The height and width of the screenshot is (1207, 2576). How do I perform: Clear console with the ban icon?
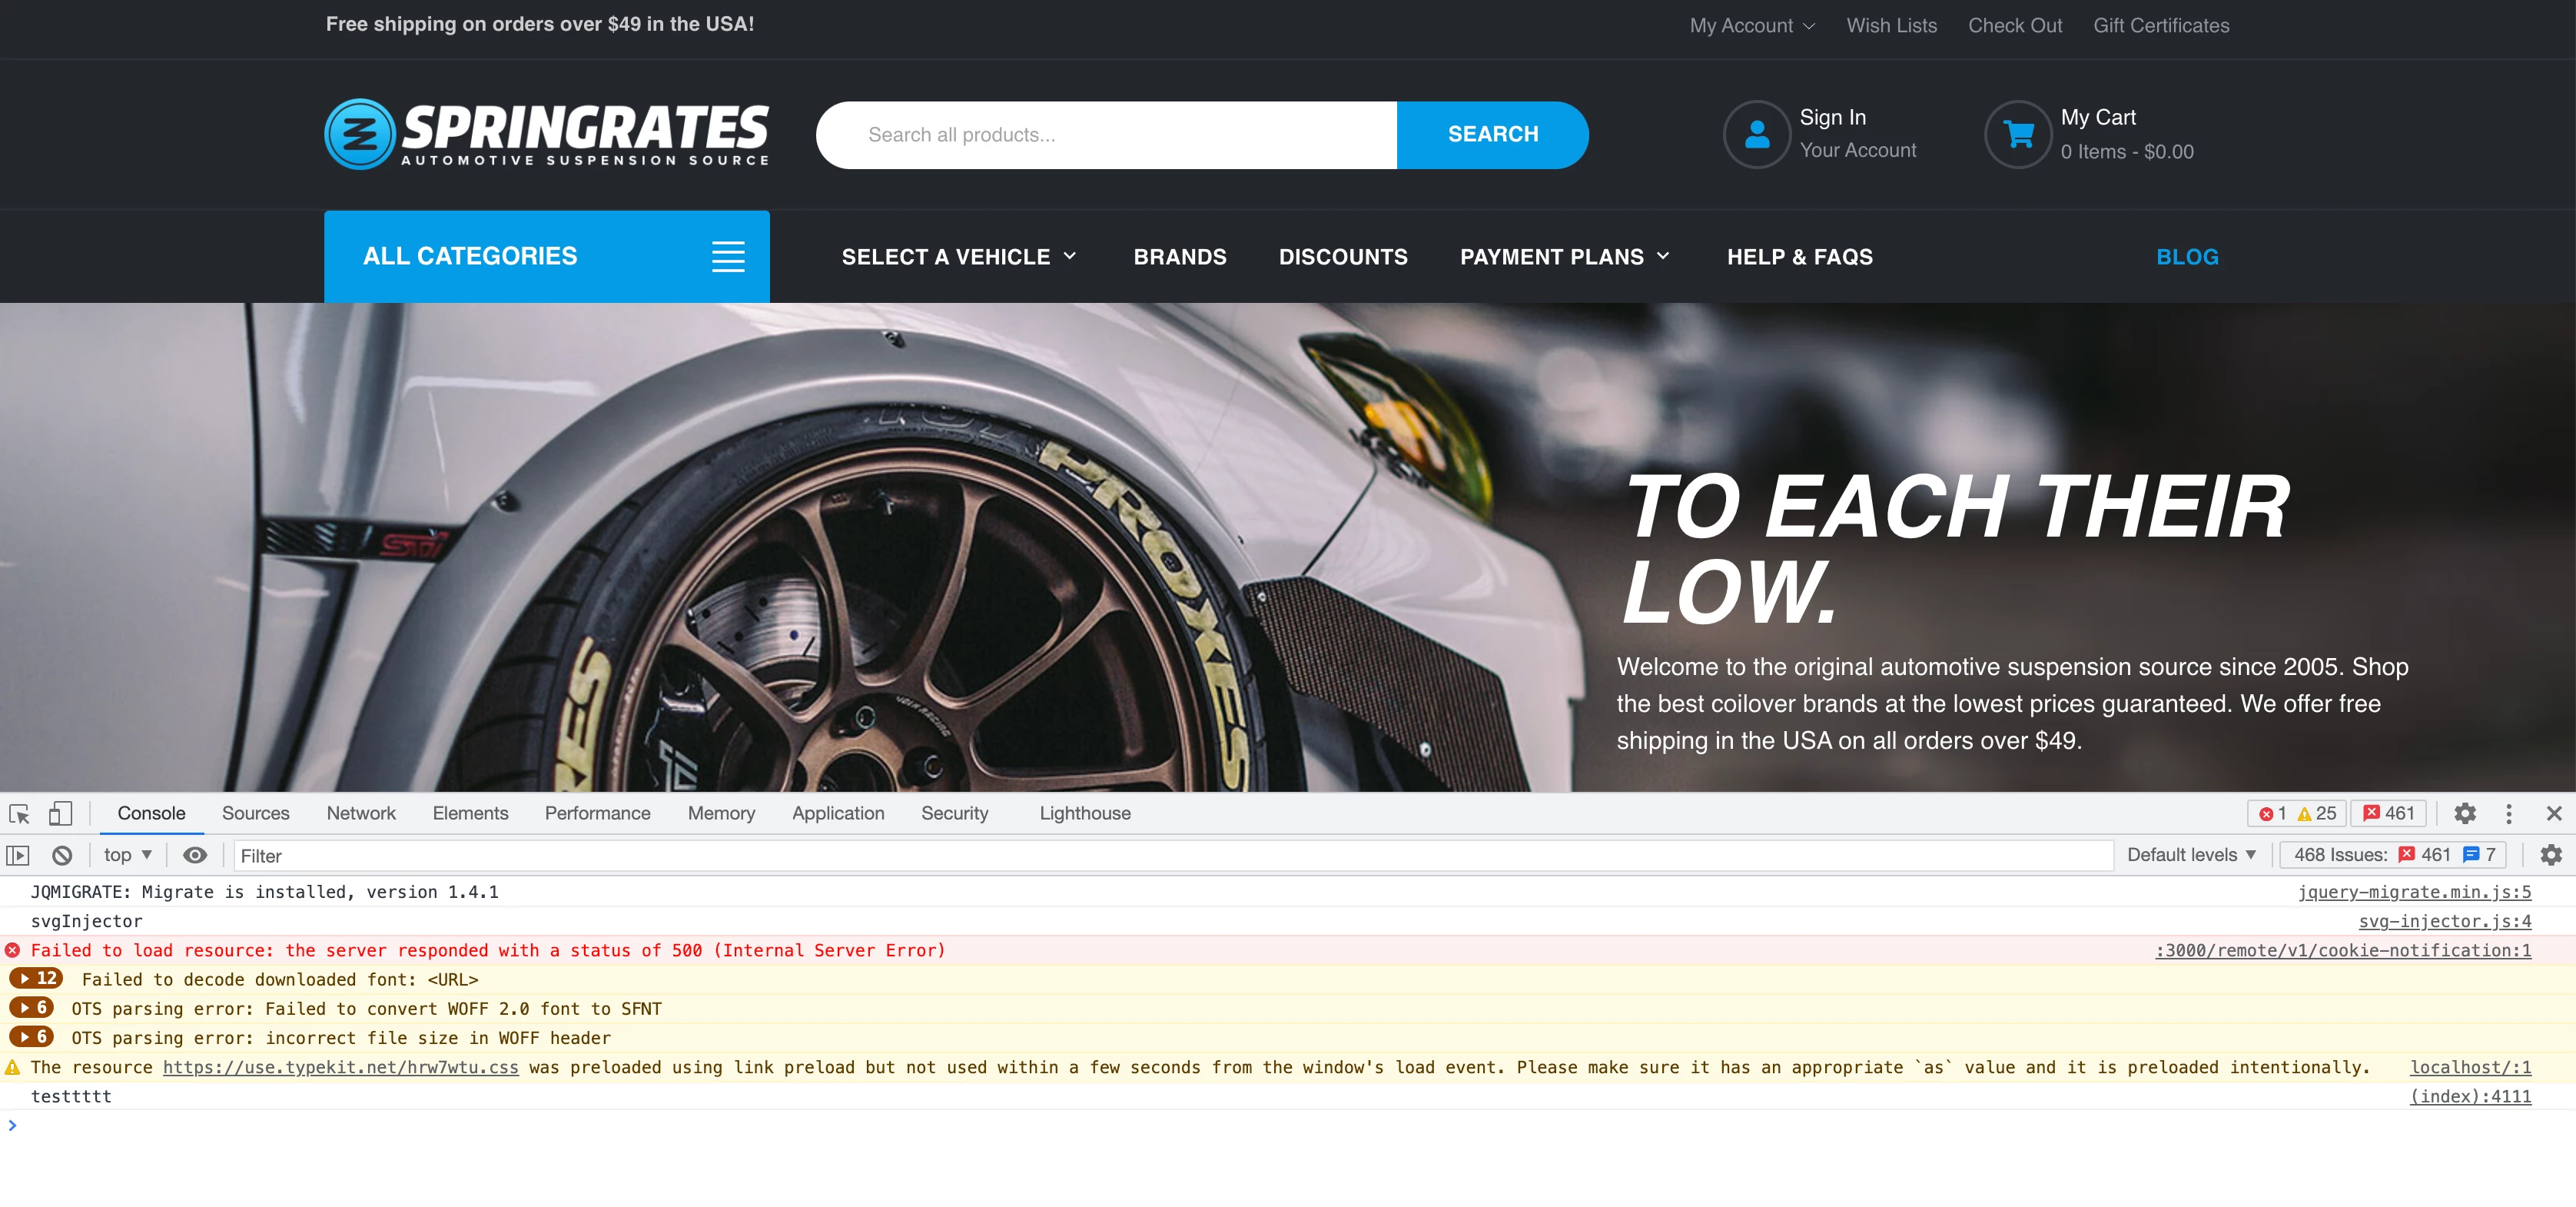point(62,855)
